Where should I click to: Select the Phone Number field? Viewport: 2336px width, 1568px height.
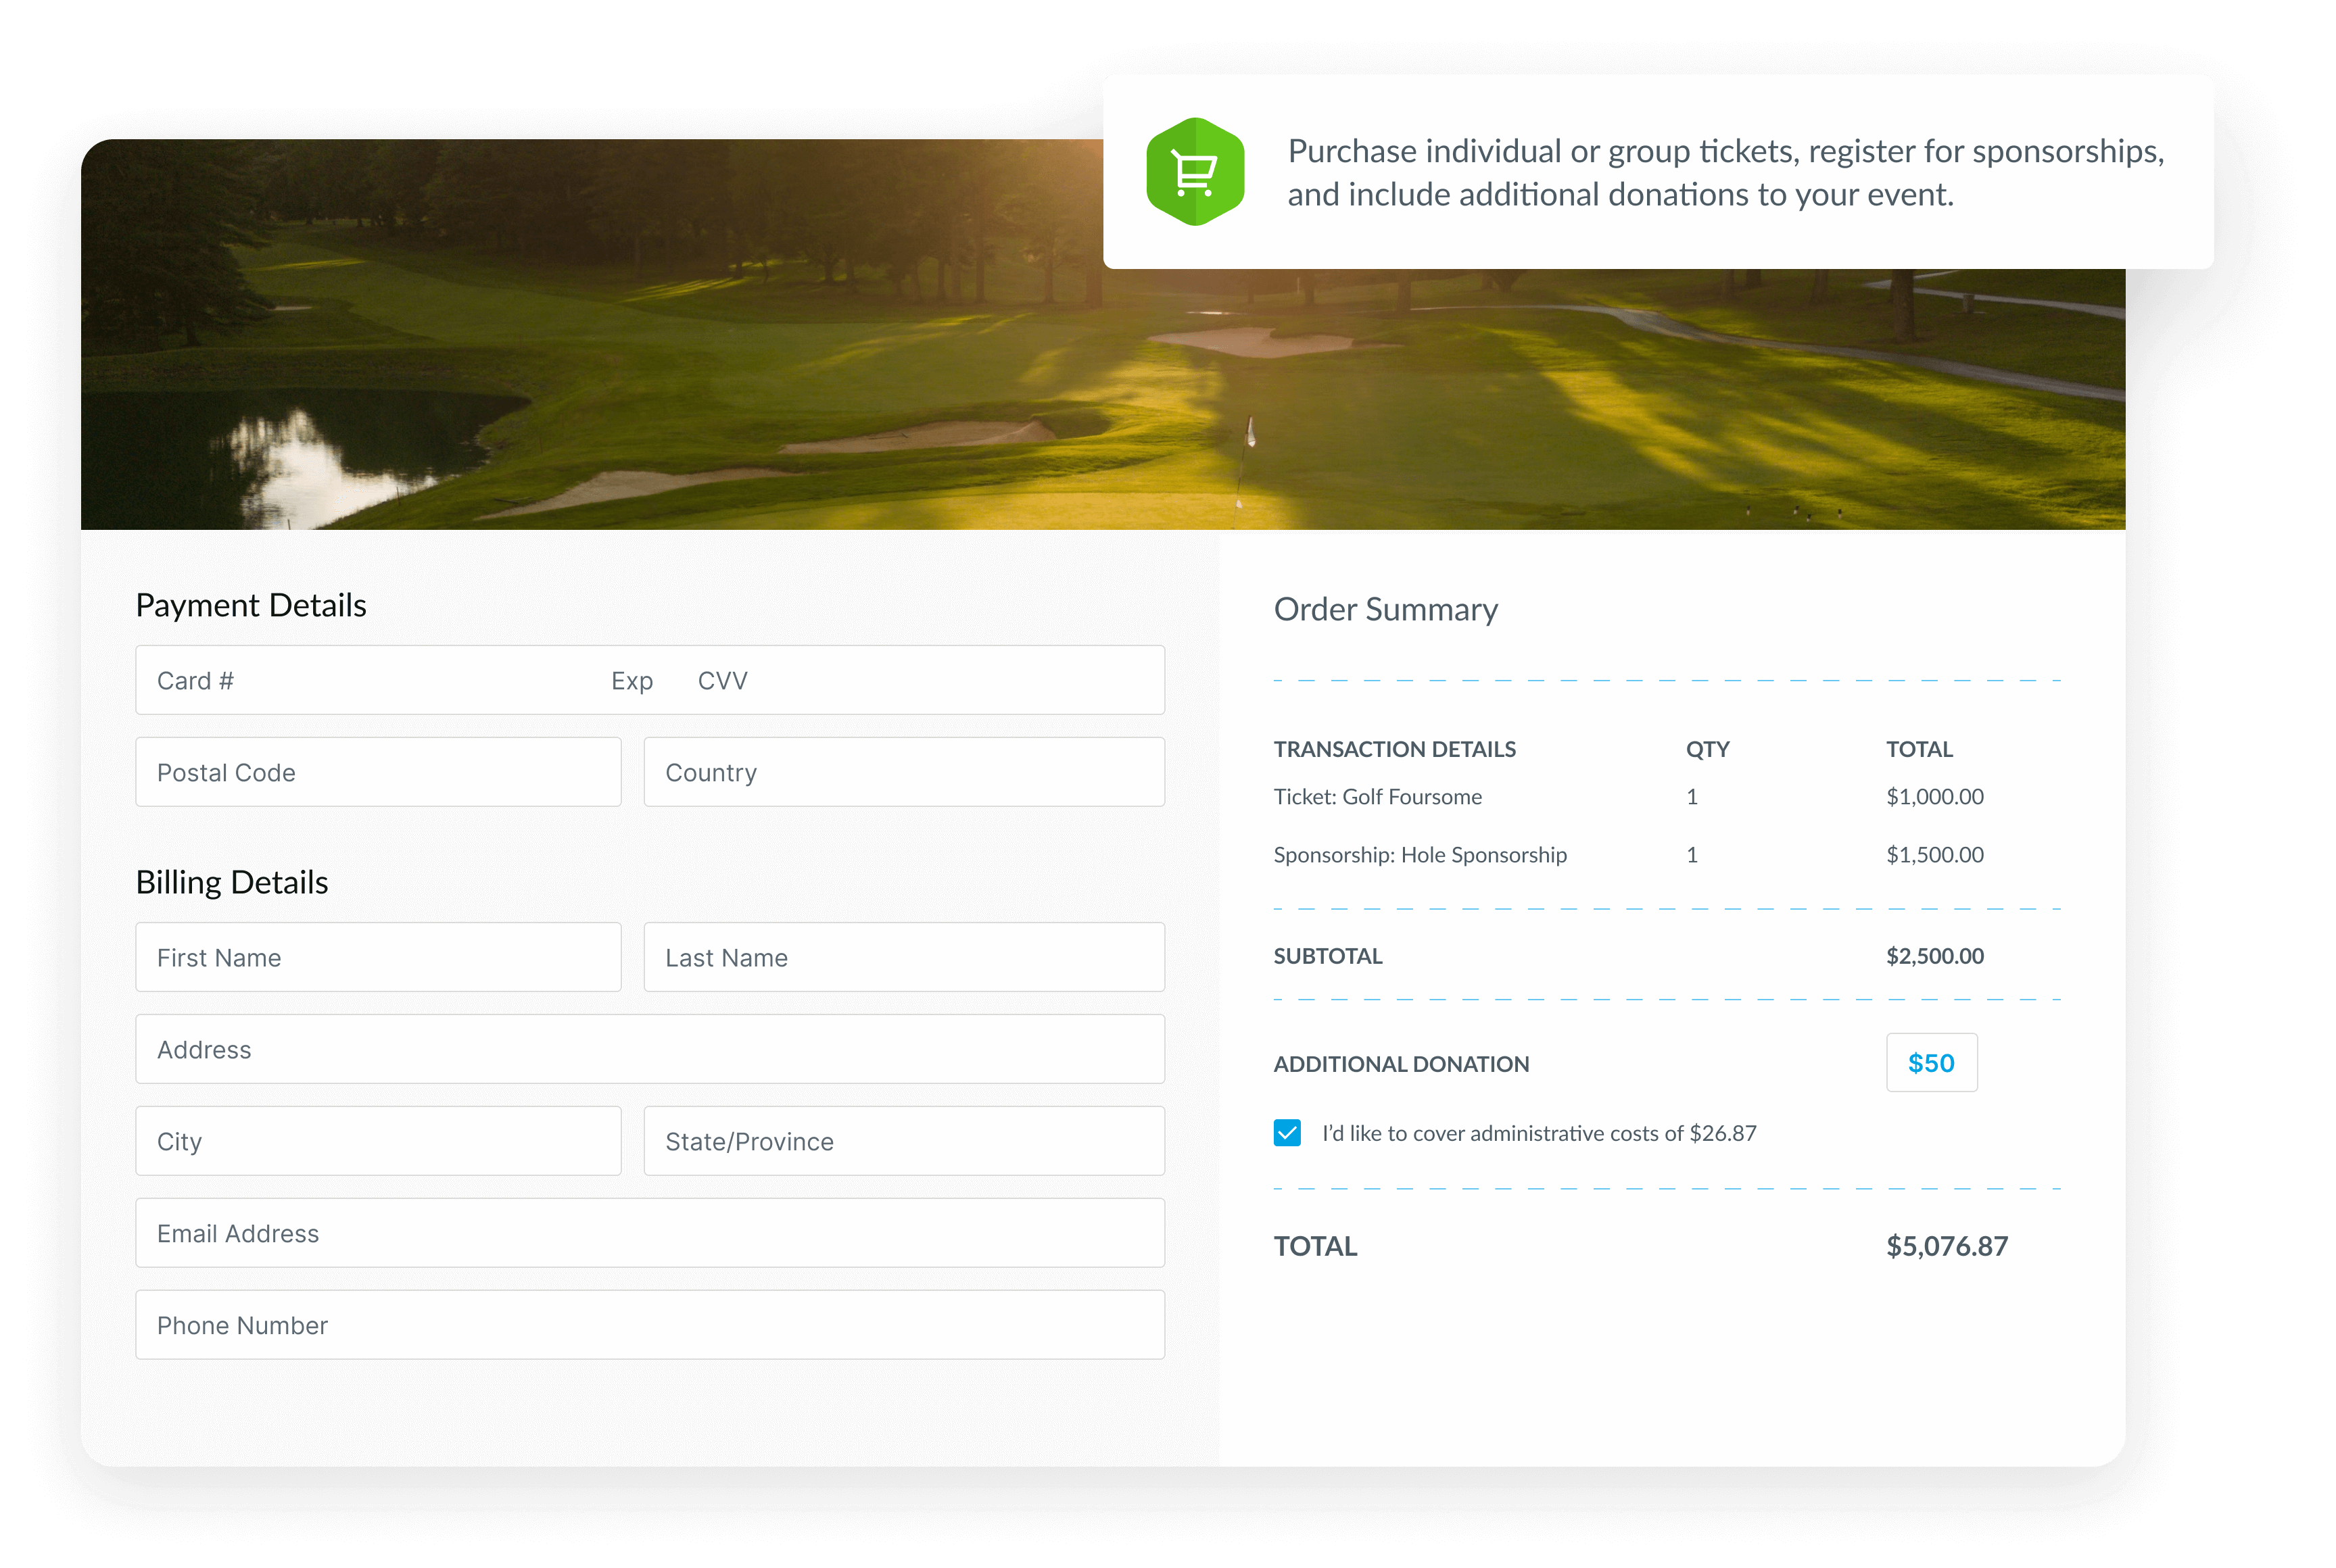coord(649,1325)
